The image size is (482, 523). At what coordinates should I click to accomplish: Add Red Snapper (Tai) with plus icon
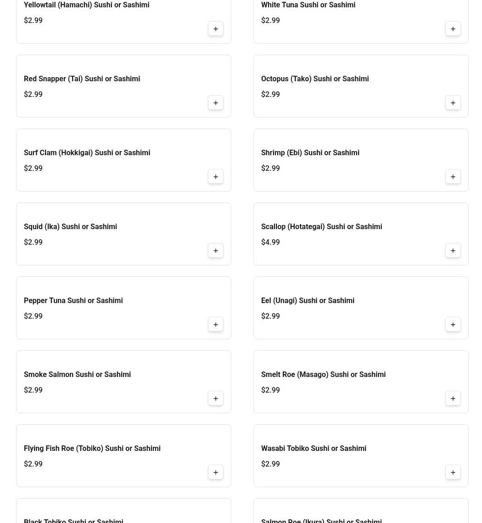pyautogui.click(x=215, y=103)
